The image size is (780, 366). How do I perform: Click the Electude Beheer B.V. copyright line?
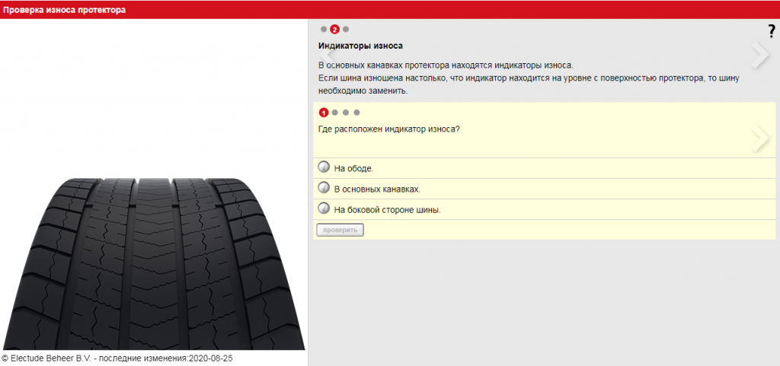(117, 358)
